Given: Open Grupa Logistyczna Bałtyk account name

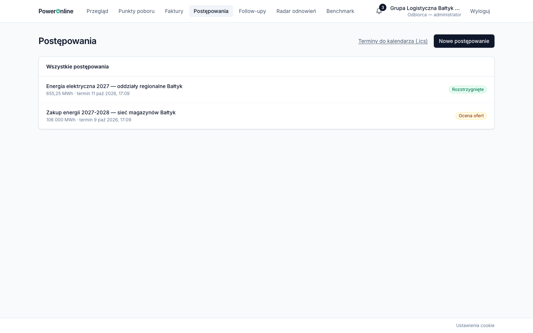Looking at the screenshot, I should (425, 8).
